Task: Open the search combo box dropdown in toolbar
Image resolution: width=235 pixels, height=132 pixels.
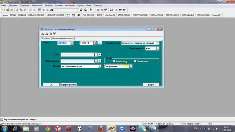Action: click(x=77, y=10)
